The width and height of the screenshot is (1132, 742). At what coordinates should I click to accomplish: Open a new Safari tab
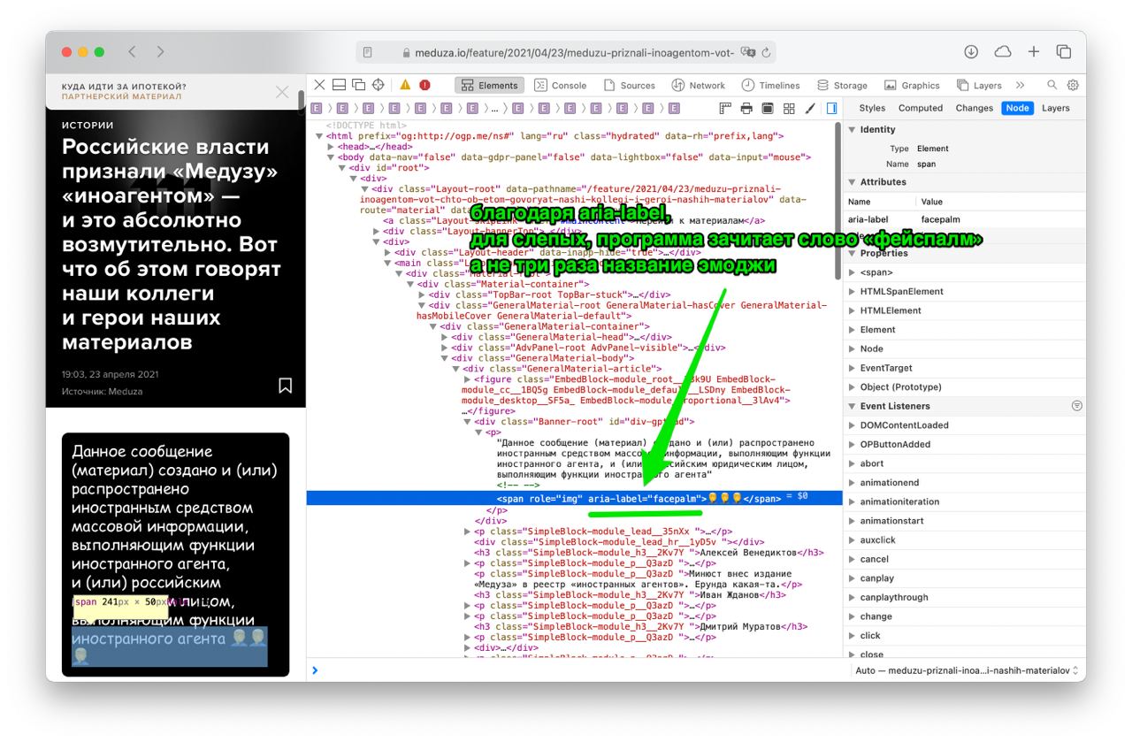[x=1034, y=52]
